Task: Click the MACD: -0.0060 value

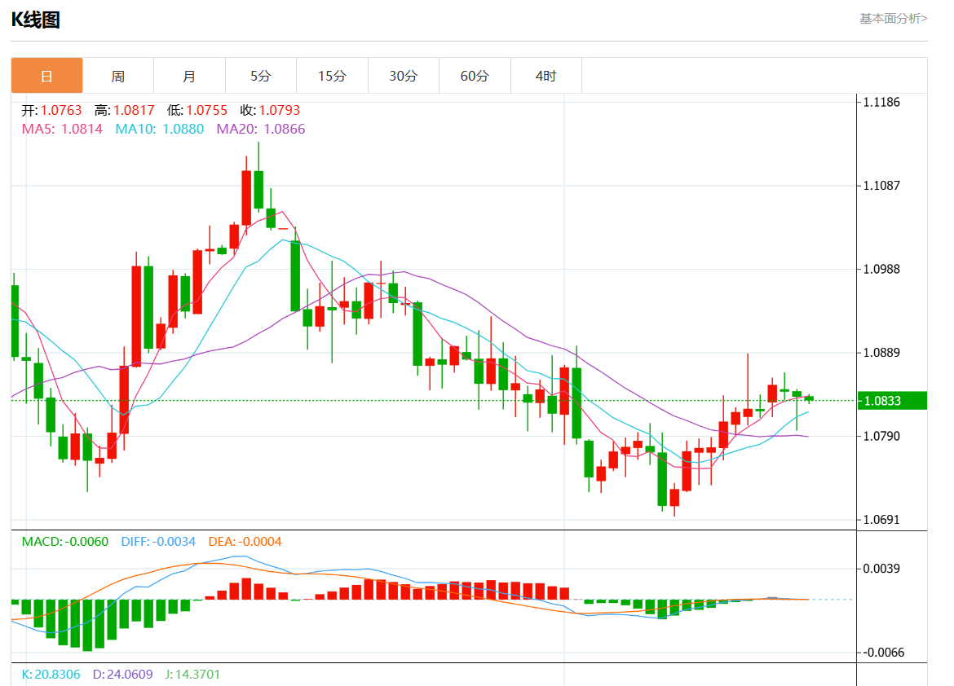Action: point(65,541)
